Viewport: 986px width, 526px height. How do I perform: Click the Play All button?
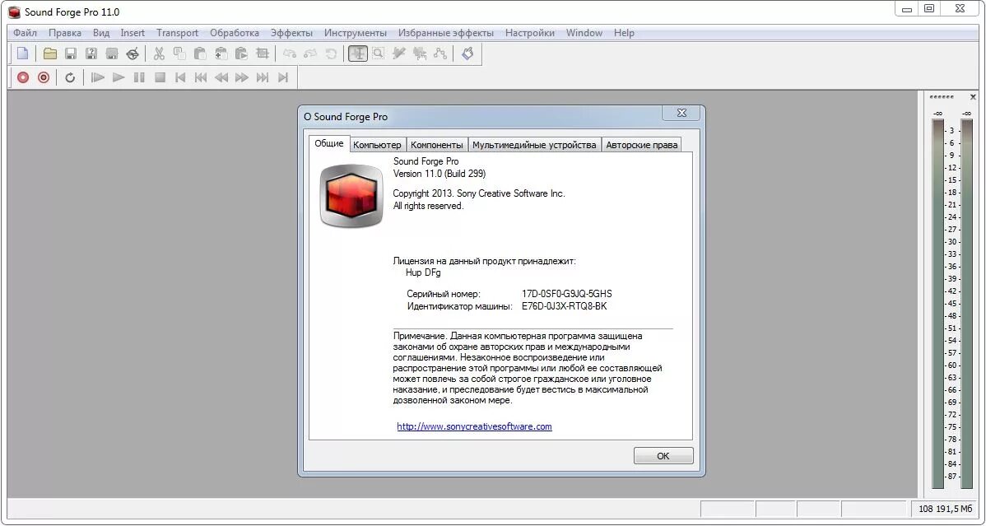tap(97, 77)
